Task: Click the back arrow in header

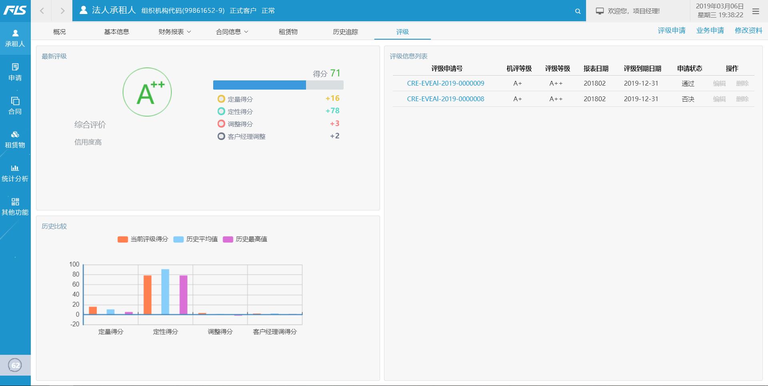Action: tap(42, 11)
